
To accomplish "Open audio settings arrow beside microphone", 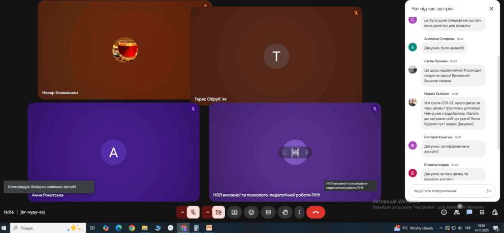I will (x=182, y=212).
